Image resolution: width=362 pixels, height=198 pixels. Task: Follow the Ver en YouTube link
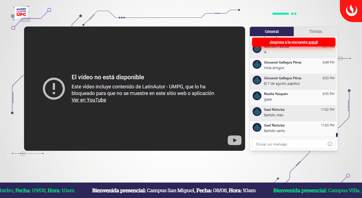pos(89,100)
